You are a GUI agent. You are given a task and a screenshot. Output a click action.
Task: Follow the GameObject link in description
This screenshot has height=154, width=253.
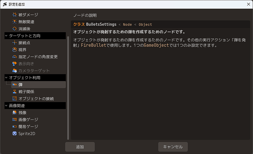tap(156, 45)
